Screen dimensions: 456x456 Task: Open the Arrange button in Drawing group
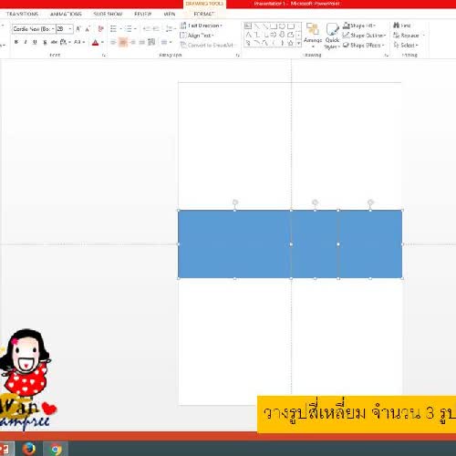[313, 36]
